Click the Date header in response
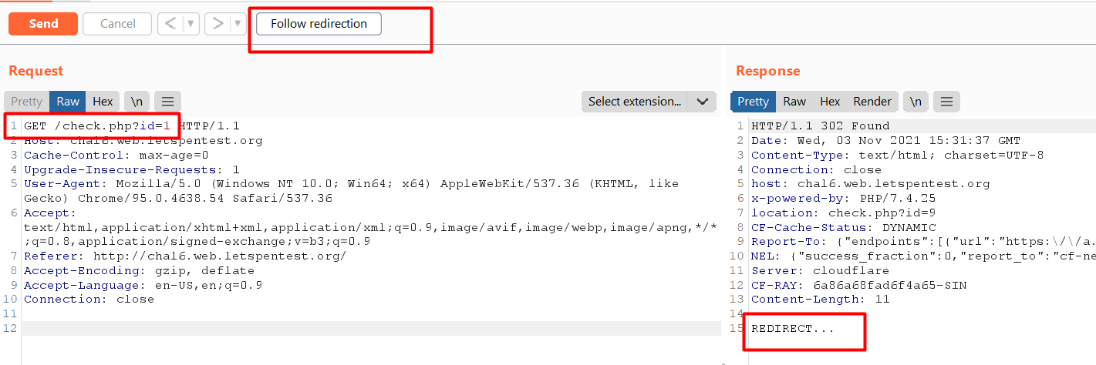Image resolution: width=1096 pixels, height=365 pixels. tap(885, 140)
